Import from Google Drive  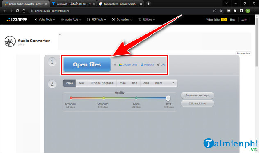tap(128, 64)
